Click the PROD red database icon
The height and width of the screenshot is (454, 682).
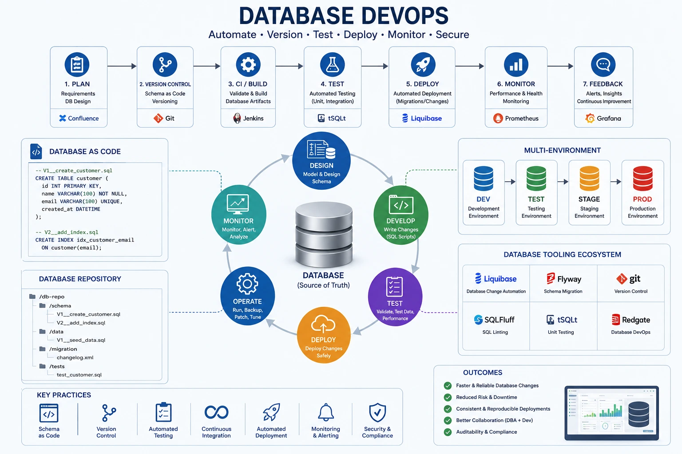coord(642,178)
